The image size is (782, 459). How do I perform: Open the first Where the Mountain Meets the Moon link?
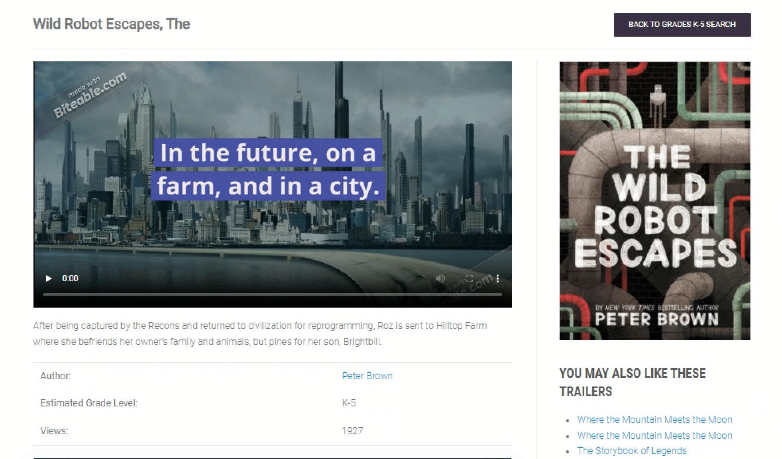pos(654,420)
